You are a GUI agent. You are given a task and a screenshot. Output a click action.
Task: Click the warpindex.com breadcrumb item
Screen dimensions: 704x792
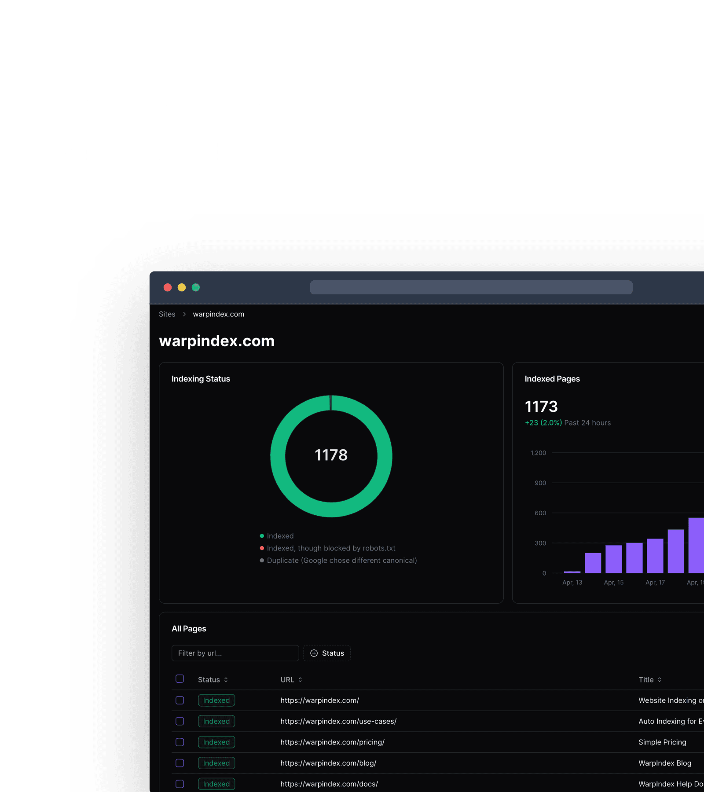click(x=218, y=314)
